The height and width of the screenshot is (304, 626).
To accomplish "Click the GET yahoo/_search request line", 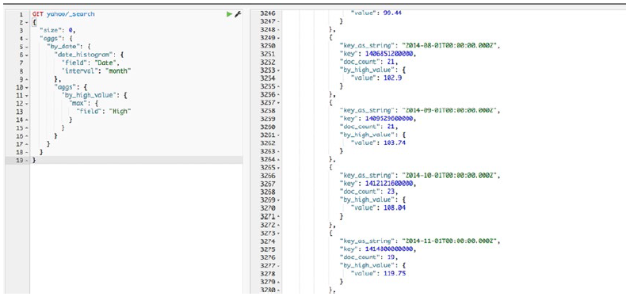I will (x=63, y=14).
